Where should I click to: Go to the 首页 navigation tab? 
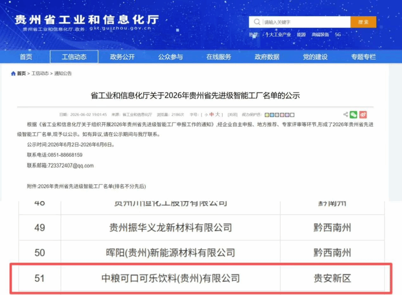[26, 57]
